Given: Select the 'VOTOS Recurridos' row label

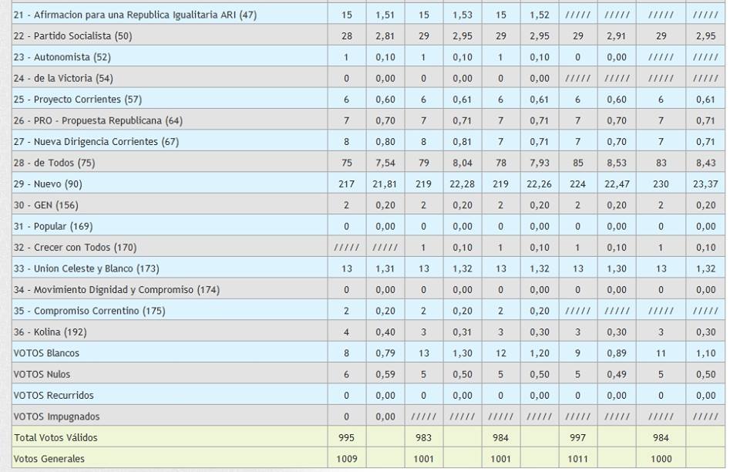Looking at the screenshot, I should point(53,396).
